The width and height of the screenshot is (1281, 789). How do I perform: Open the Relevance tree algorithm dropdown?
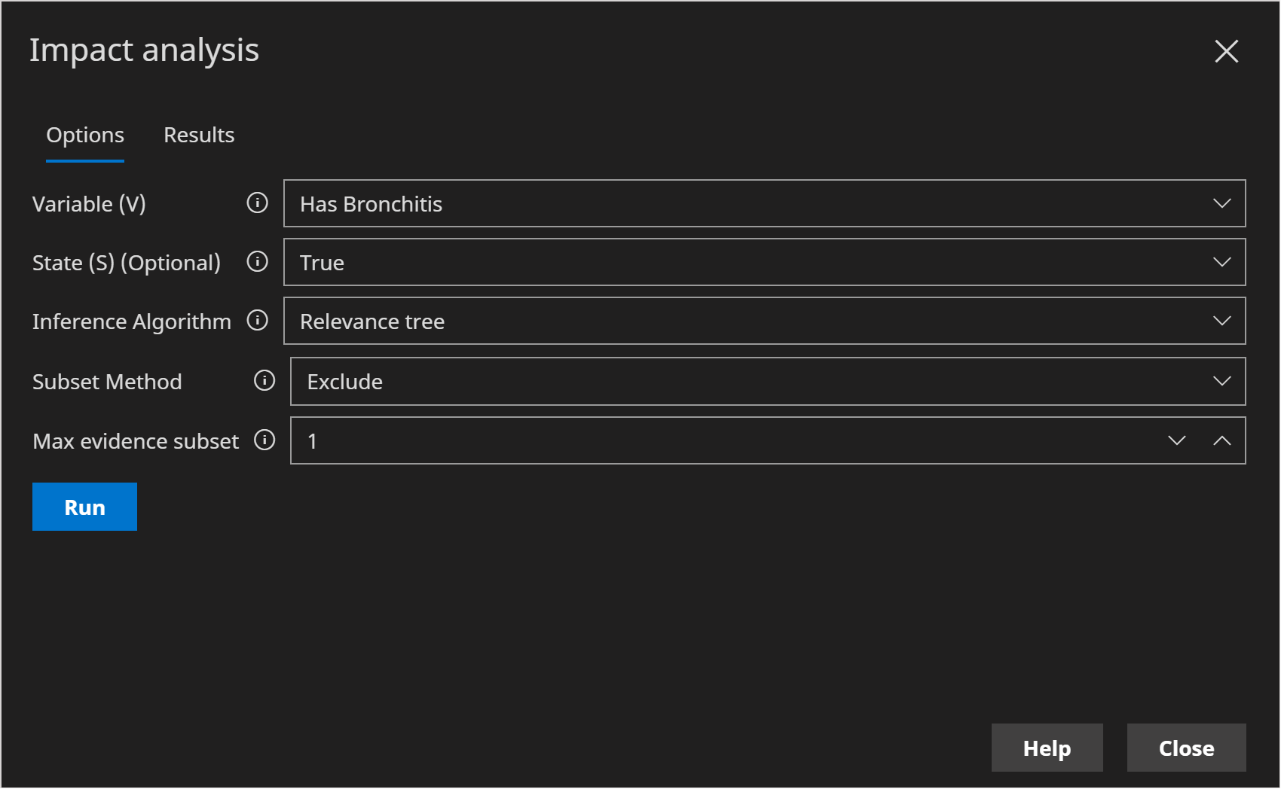pyautogui.click(x=764, y=321)
